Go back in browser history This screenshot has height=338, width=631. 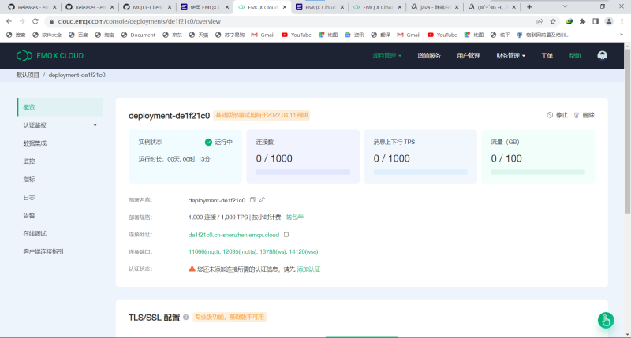coord(9,21)
